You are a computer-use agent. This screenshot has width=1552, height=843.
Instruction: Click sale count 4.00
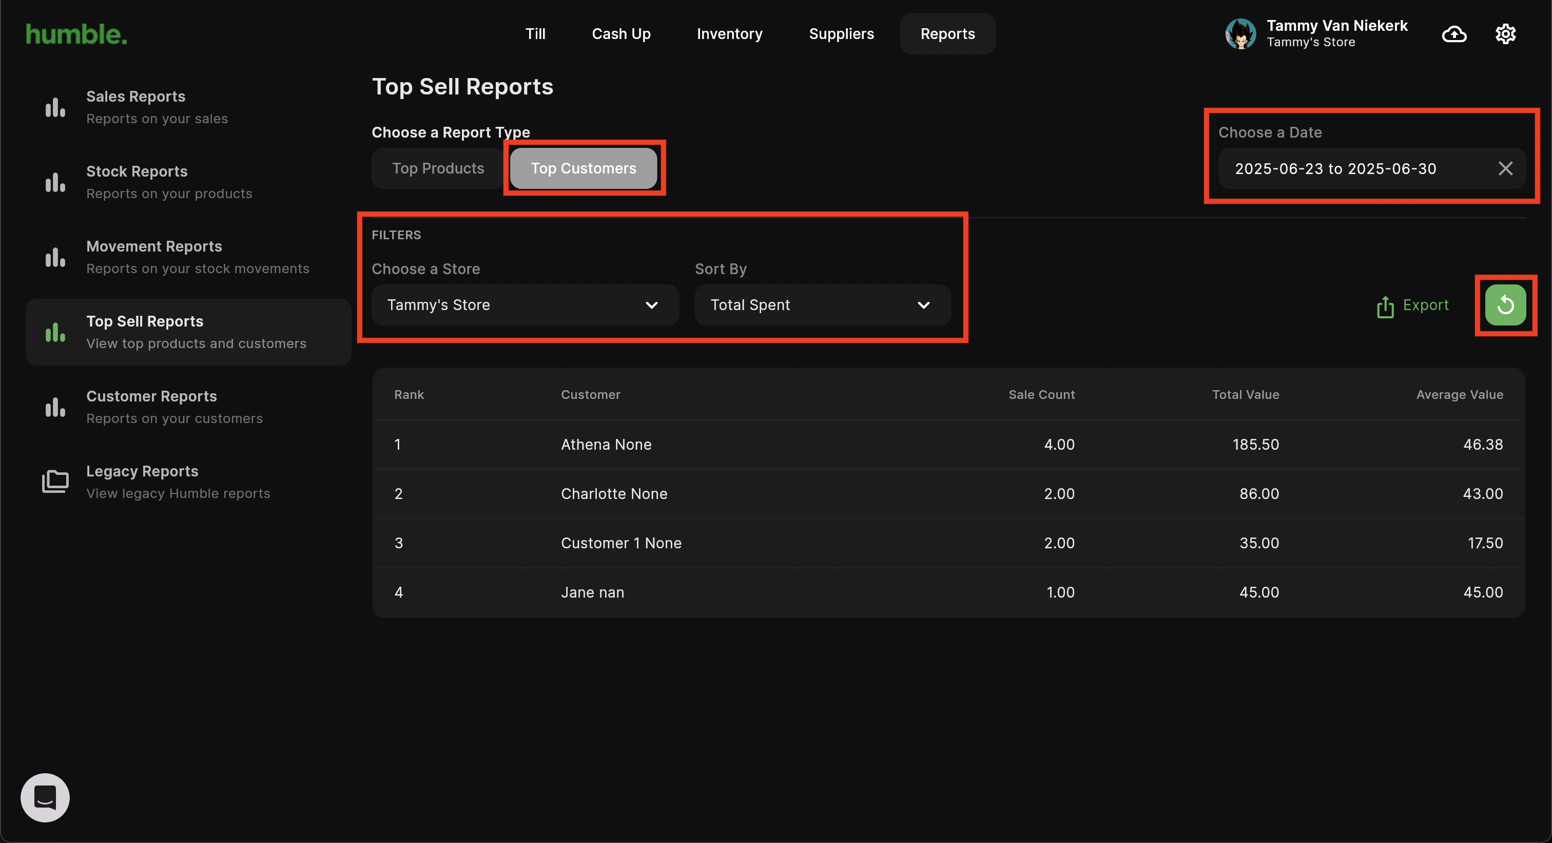(x=1059, y=445)
